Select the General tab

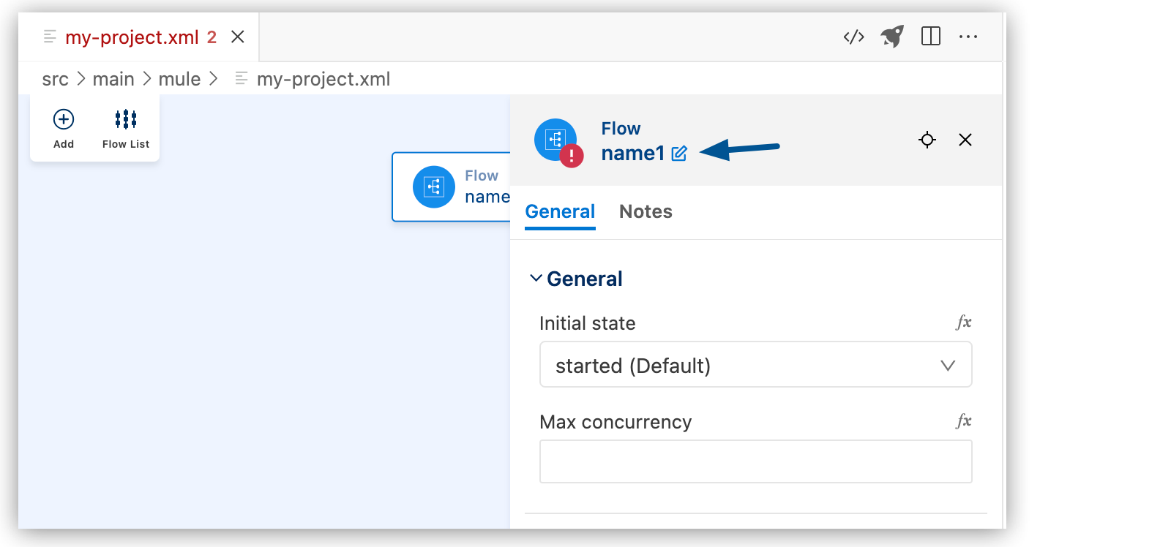[559, 211]
